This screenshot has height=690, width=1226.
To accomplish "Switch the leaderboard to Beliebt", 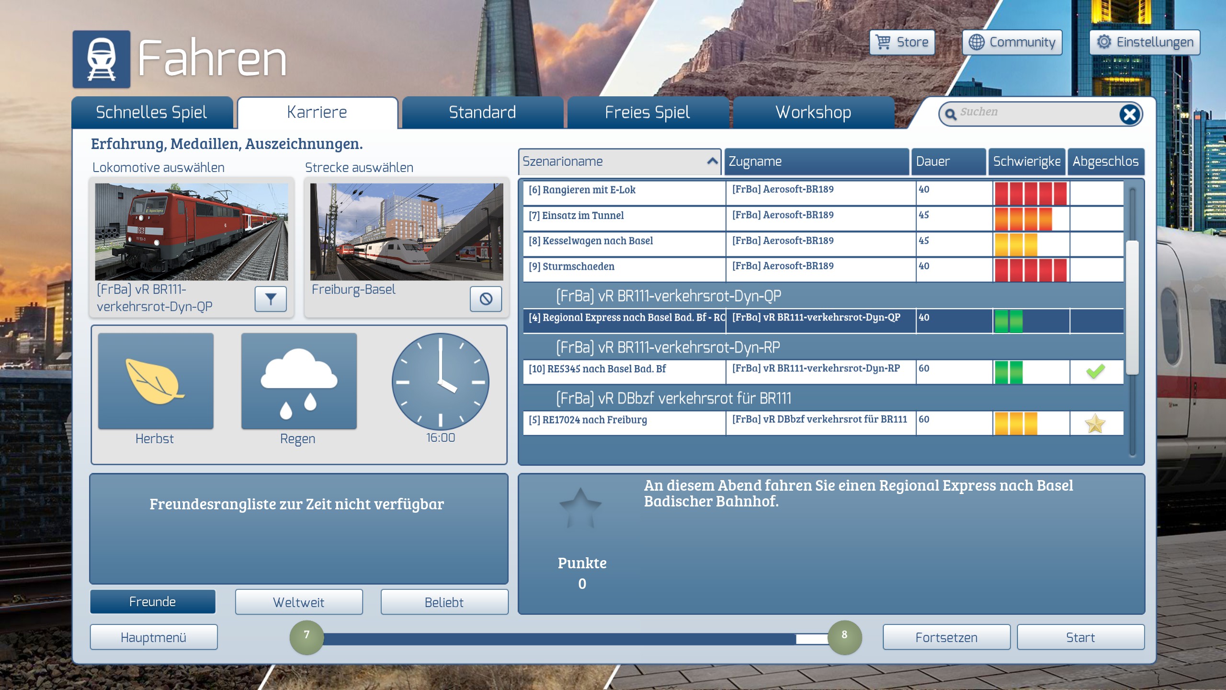I will point(444,602).
